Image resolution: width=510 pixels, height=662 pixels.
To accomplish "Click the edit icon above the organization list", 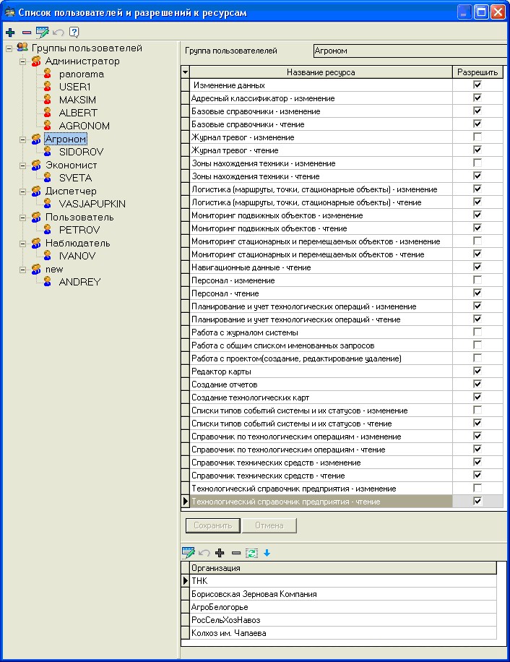I will pos(189,553).
